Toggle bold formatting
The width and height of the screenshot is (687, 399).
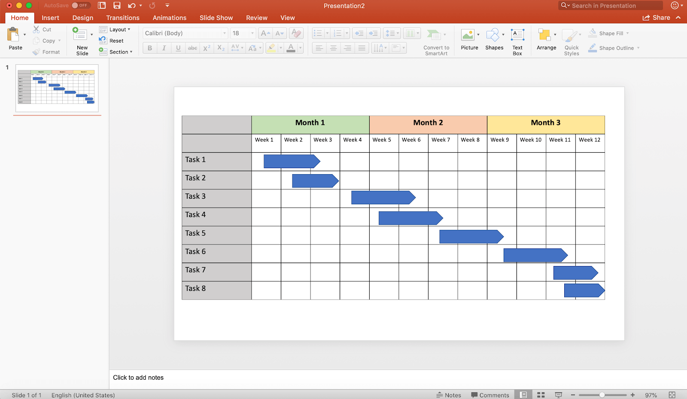[x=150, y=48]
